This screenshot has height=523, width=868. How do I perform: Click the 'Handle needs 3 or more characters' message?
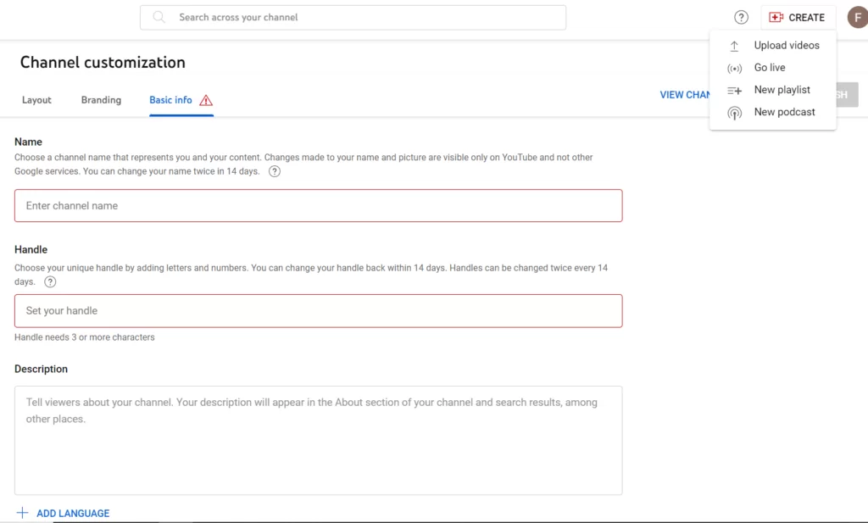coord(85,337)
